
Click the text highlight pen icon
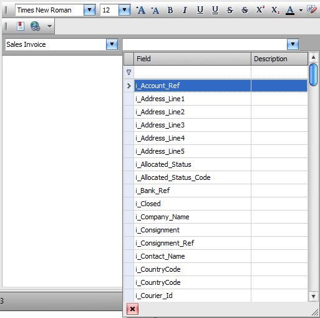[x=312, y=10]
